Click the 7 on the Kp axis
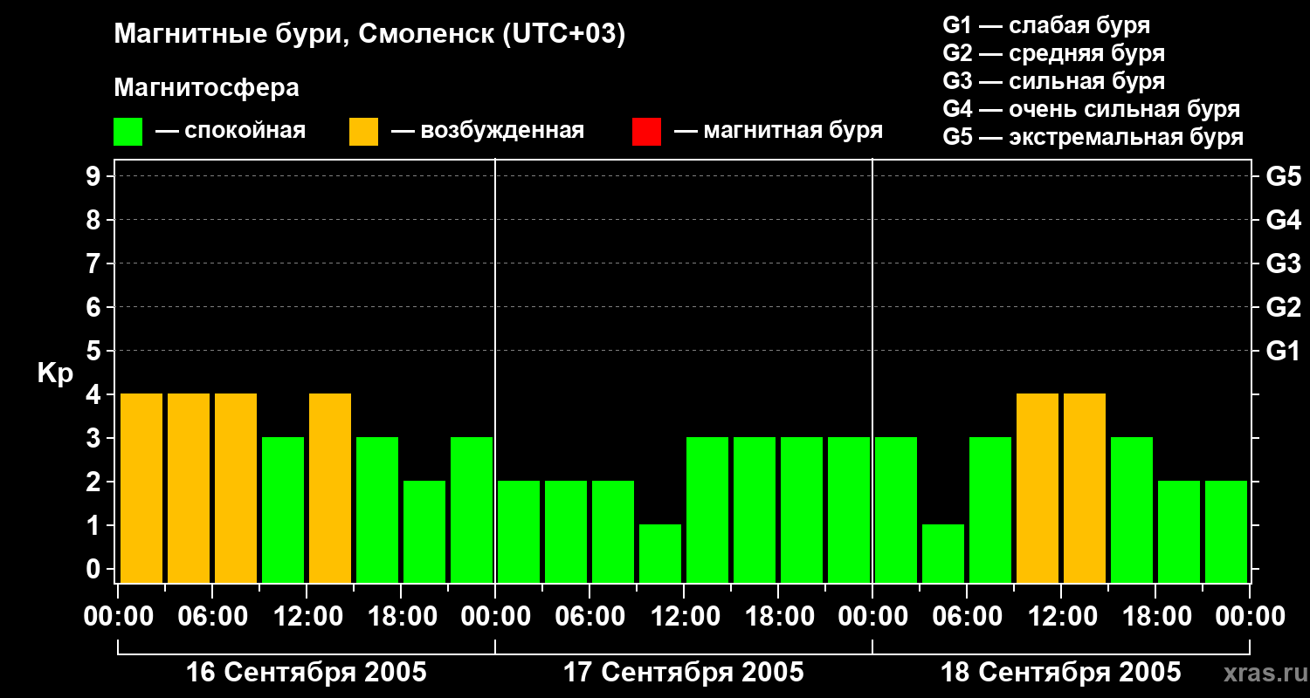Image resolution: width=1310 pixels, height=698 pixels. (94, 264)
